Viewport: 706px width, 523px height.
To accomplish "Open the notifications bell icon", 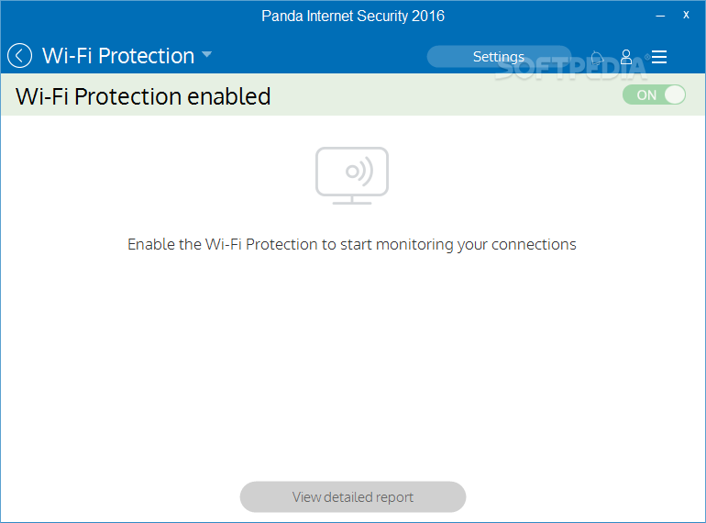I will click(597, 58).
